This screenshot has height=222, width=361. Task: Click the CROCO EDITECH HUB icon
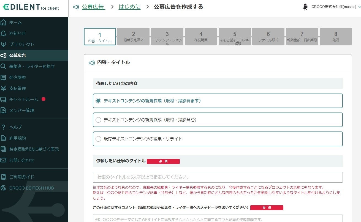click(x=3, y=188)
